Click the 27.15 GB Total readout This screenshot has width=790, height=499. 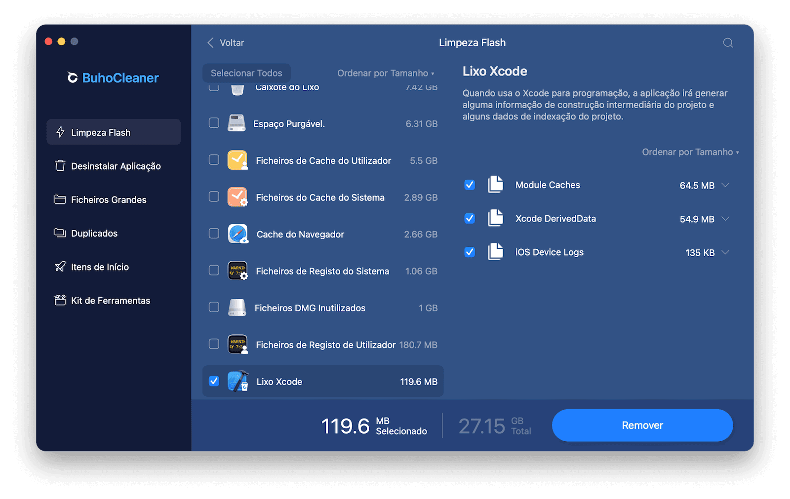coord(494,426)
